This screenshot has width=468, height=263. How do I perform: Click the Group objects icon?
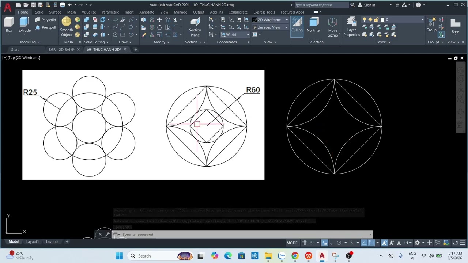click(x=432, y=24)
